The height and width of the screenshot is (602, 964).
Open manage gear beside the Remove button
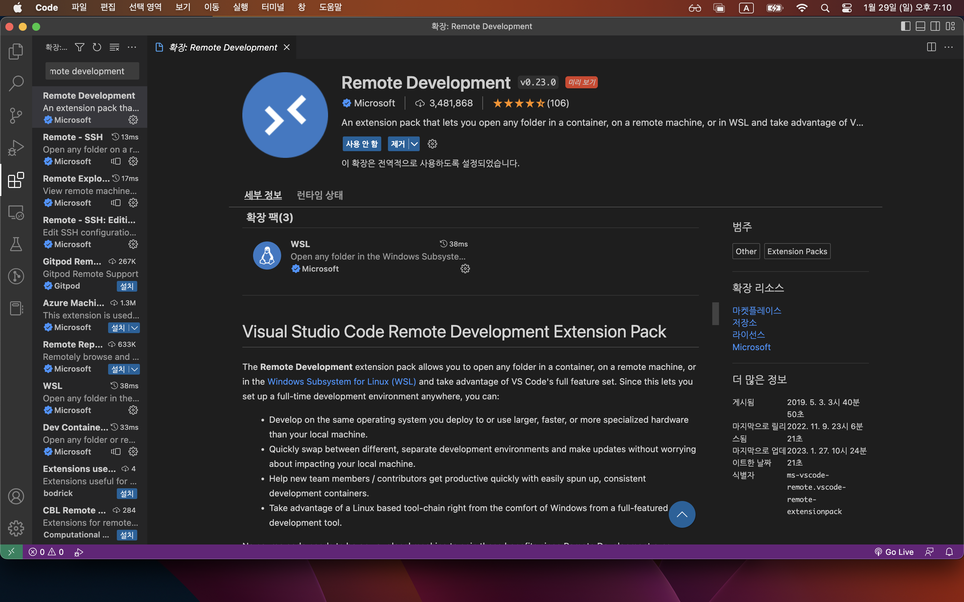click(x=432, y=144)
